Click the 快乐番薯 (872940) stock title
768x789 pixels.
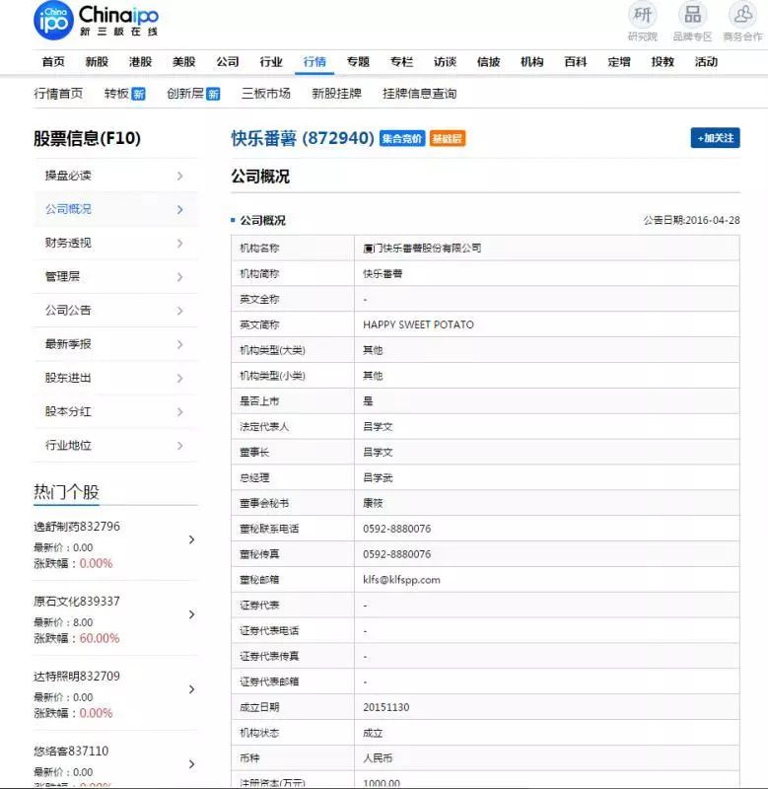click(303, 138)
